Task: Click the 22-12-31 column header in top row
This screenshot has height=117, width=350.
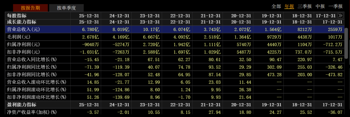Action: (x=180, y=16)
